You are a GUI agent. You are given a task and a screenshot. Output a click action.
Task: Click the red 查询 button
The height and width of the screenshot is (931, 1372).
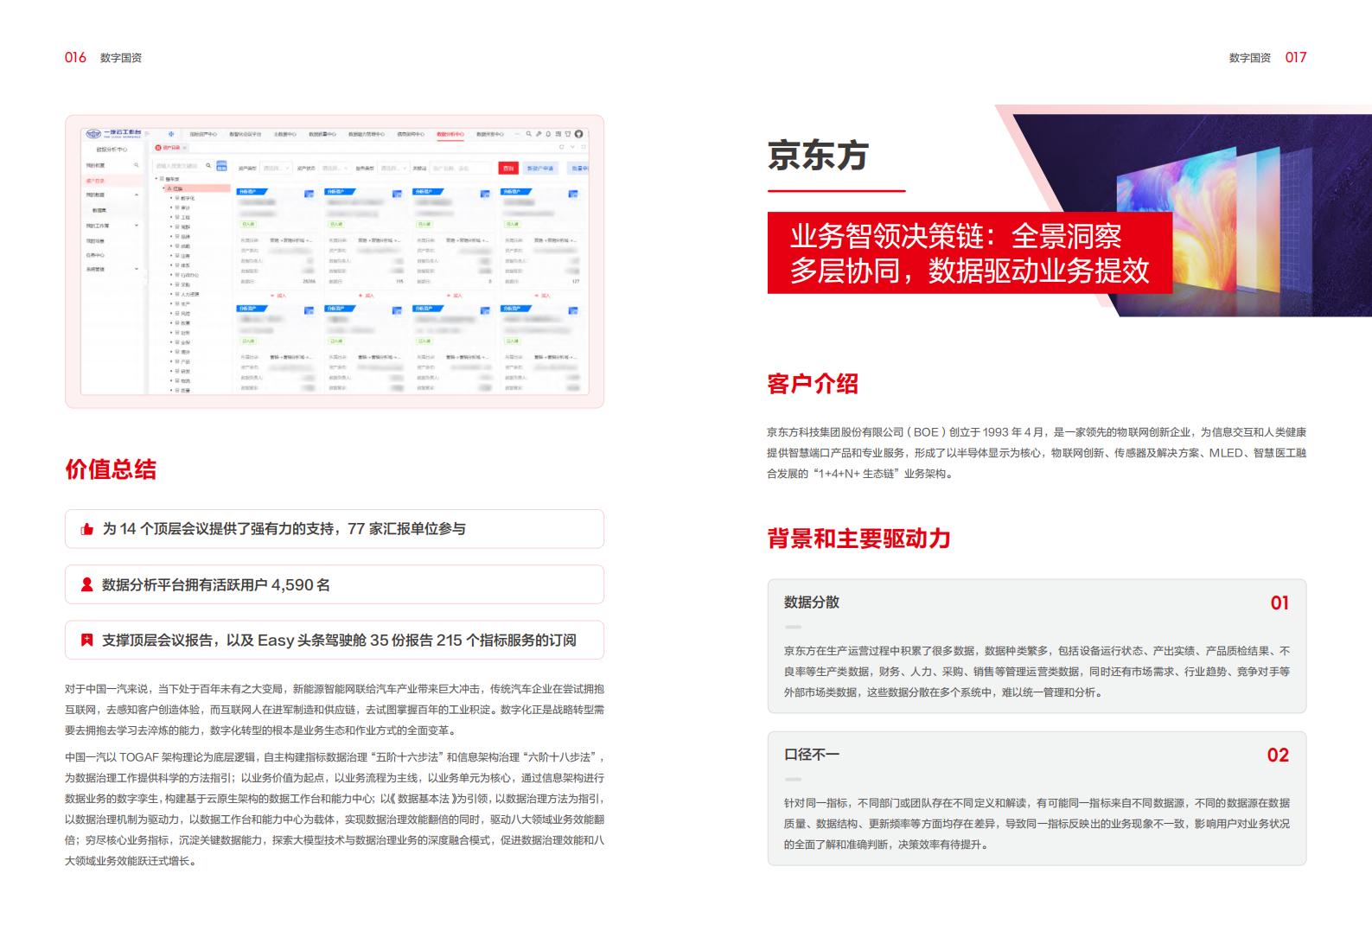click(508, 169)
